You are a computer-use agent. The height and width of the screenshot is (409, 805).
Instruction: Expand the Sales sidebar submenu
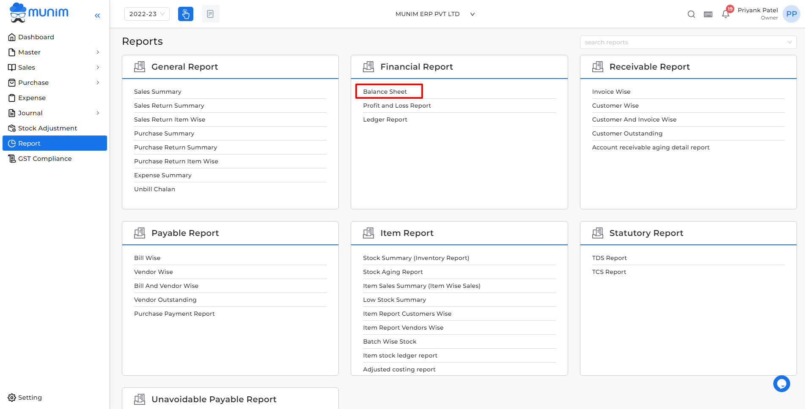98,68
